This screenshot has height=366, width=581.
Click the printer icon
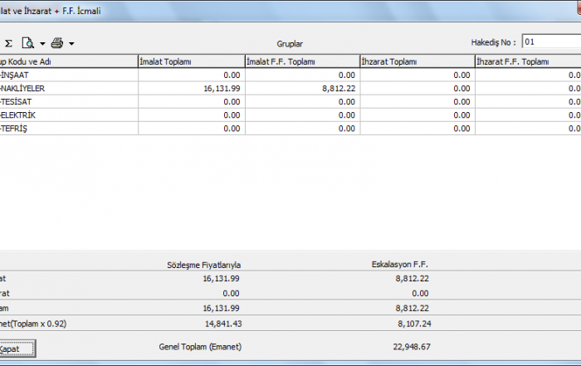tap(57, 43)
